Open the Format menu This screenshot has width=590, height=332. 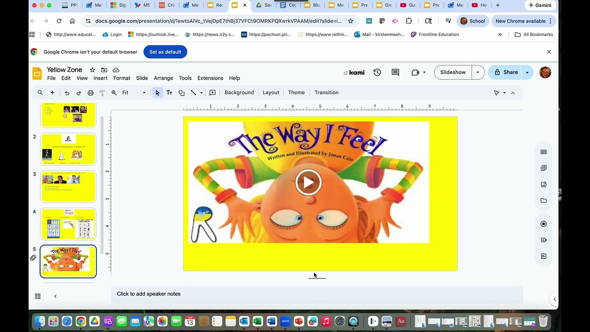click(x=122, y=78)
